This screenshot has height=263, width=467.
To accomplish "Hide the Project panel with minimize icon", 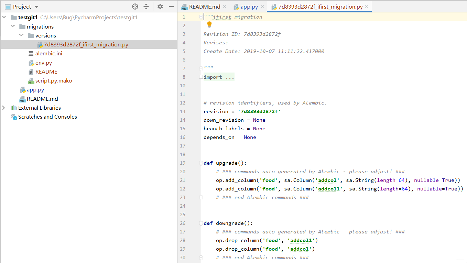I will [x=172, y=7].
